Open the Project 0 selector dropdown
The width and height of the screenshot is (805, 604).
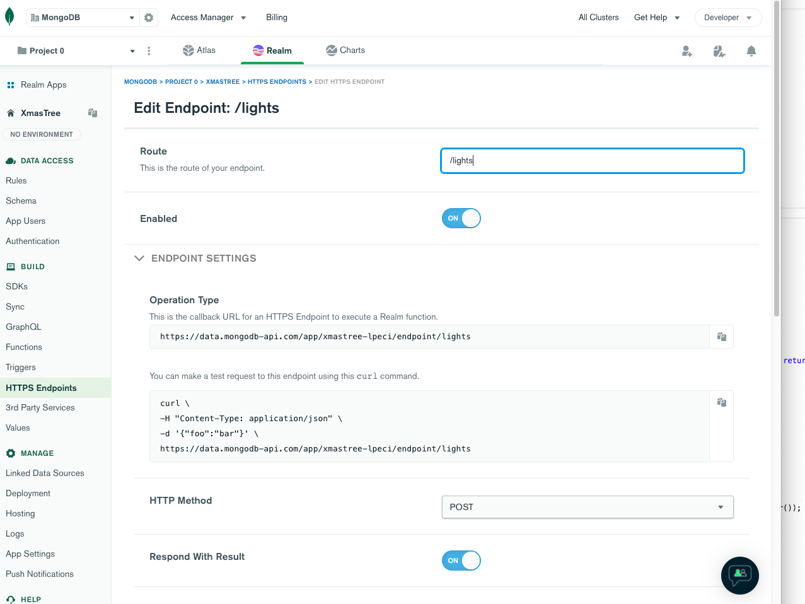[75, 51]
